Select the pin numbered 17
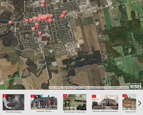 (50, 21)
